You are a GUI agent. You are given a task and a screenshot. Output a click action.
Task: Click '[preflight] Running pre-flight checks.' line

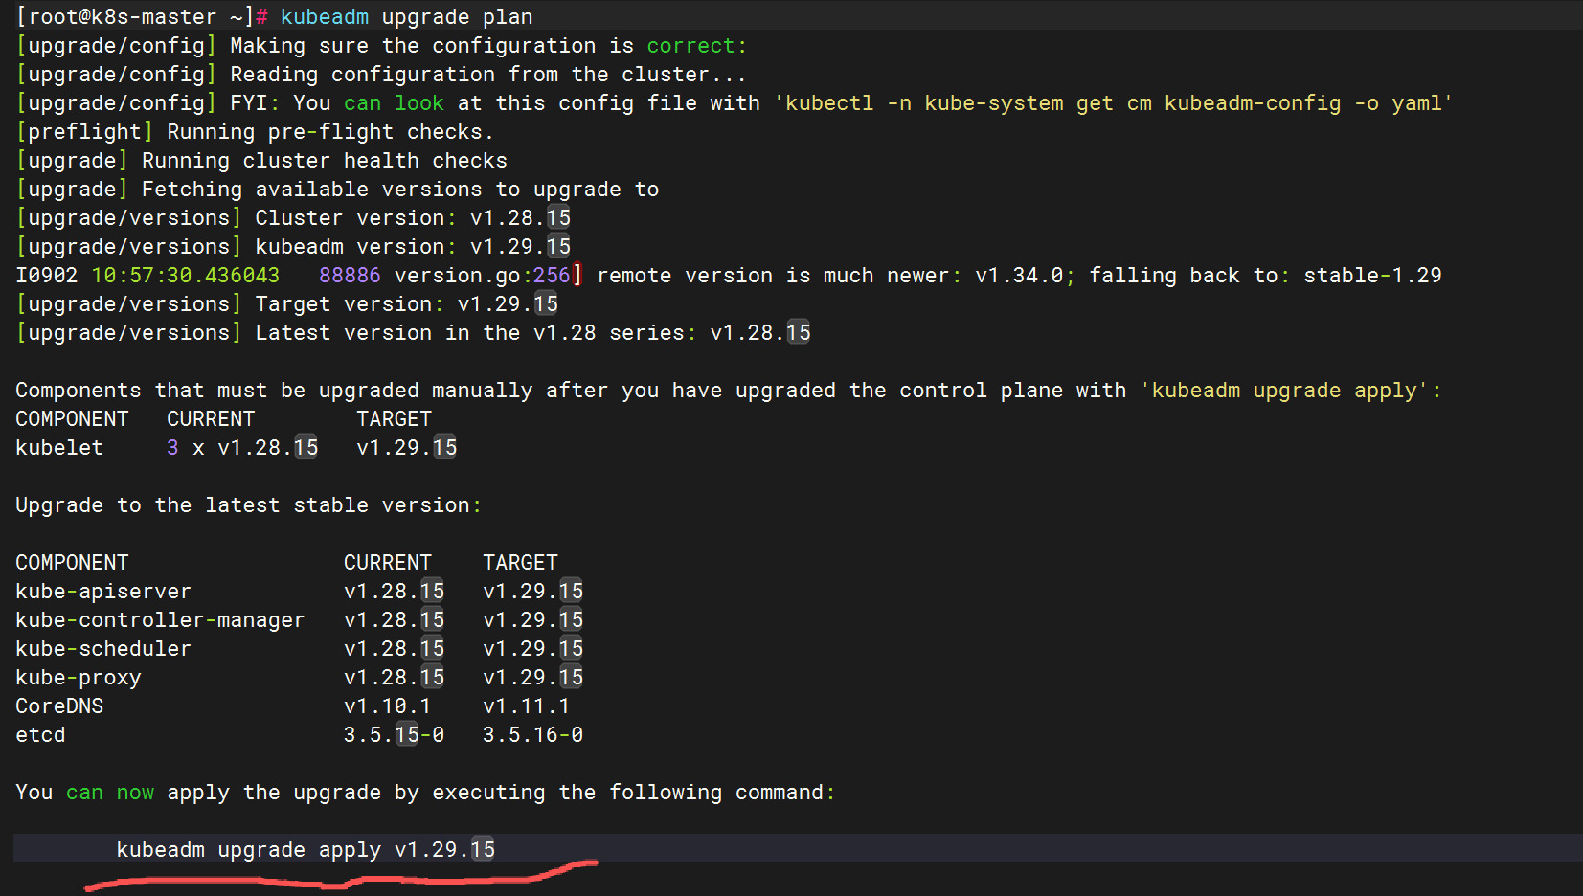255,132
